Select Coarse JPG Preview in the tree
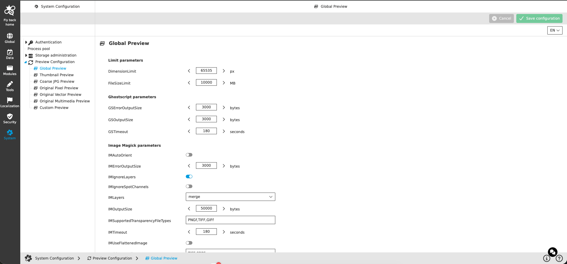Screen dimensions: 567x264 pyautogui.click(x=57, y=82)
